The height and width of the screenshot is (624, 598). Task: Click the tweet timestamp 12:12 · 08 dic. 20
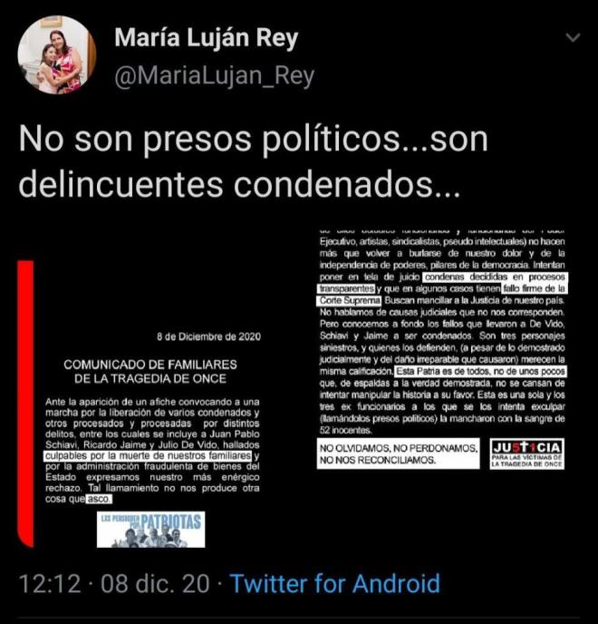coord(114,583)
